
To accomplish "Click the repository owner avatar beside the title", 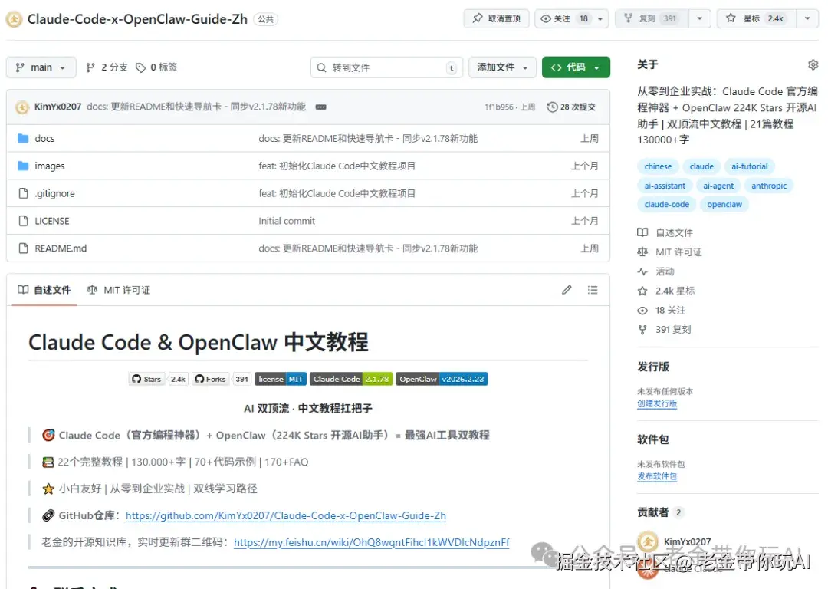I will coord(15,19).
